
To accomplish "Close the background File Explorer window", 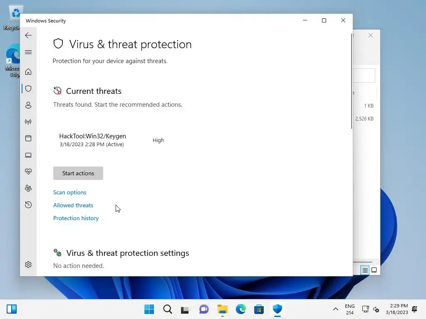I will pyautogui.click(x=371, y=35).
